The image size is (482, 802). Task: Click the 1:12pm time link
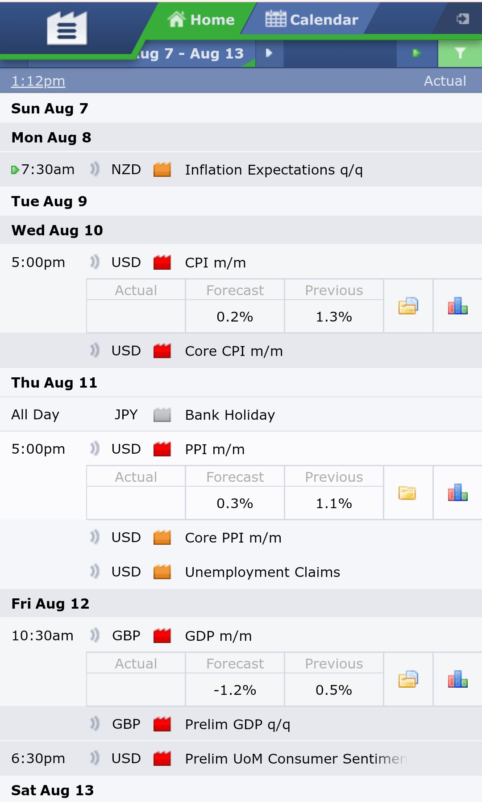[38, 81]
